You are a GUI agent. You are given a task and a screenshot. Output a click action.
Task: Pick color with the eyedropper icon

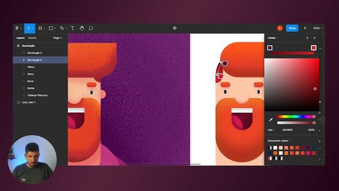(x=271, y=119)
